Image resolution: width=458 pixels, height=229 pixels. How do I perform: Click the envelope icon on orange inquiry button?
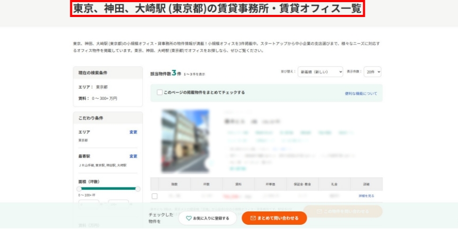coord(253,218)
